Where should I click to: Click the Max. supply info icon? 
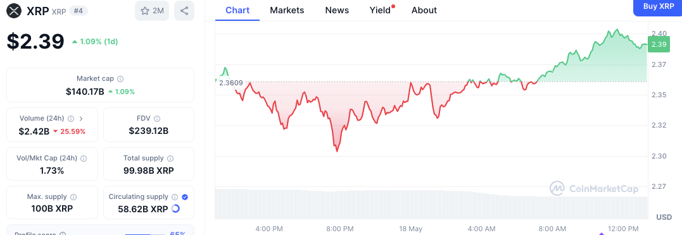74,197
